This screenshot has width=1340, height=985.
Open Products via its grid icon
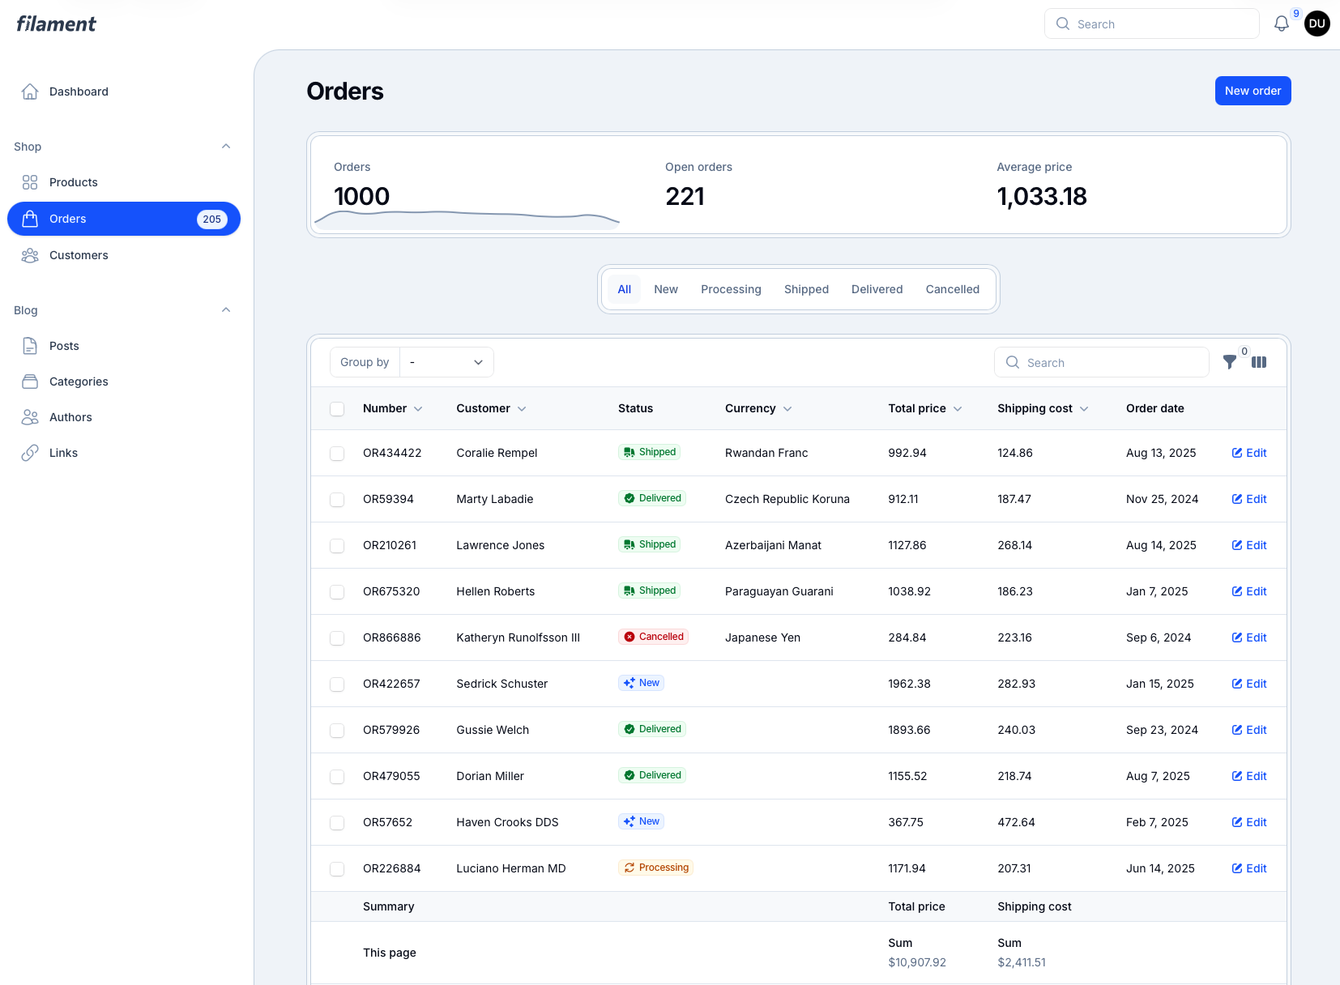pos(30,182)
